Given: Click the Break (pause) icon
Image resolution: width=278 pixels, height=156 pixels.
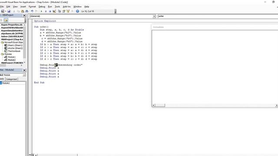Looking at the screenshot, I should click(46, 11).
